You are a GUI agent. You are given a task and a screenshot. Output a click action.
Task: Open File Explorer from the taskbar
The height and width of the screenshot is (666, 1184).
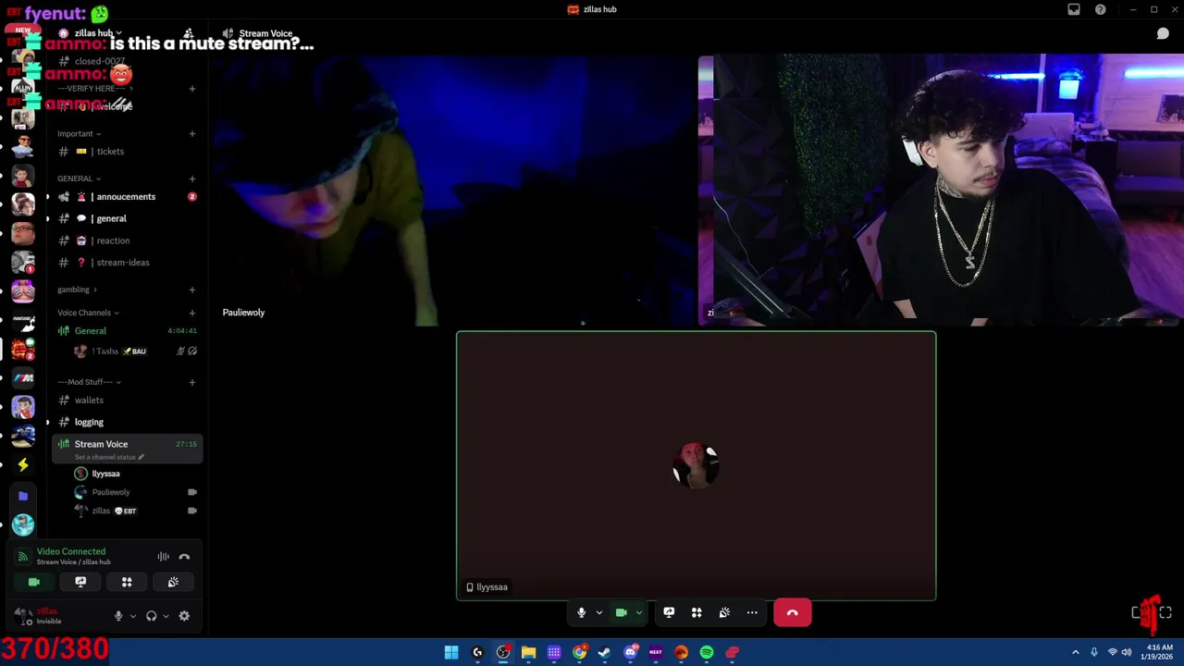point(528,652)
